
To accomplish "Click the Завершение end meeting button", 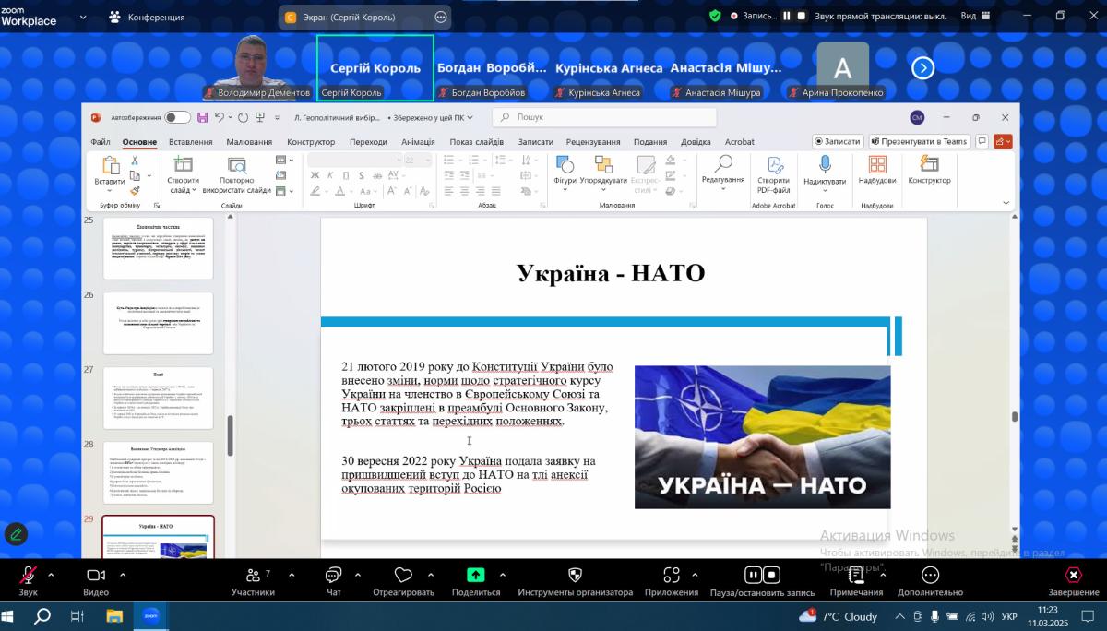I will tap(1073, 576).
